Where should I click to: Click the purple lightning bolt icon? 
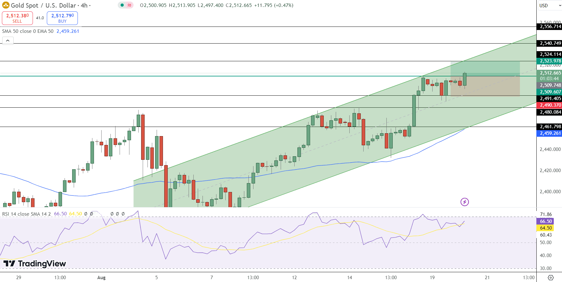pyautogui.click(x=464, y=202)
